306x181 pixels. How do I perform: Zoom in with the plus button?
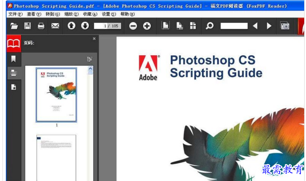pyautogui.click(x=147, y=26)
